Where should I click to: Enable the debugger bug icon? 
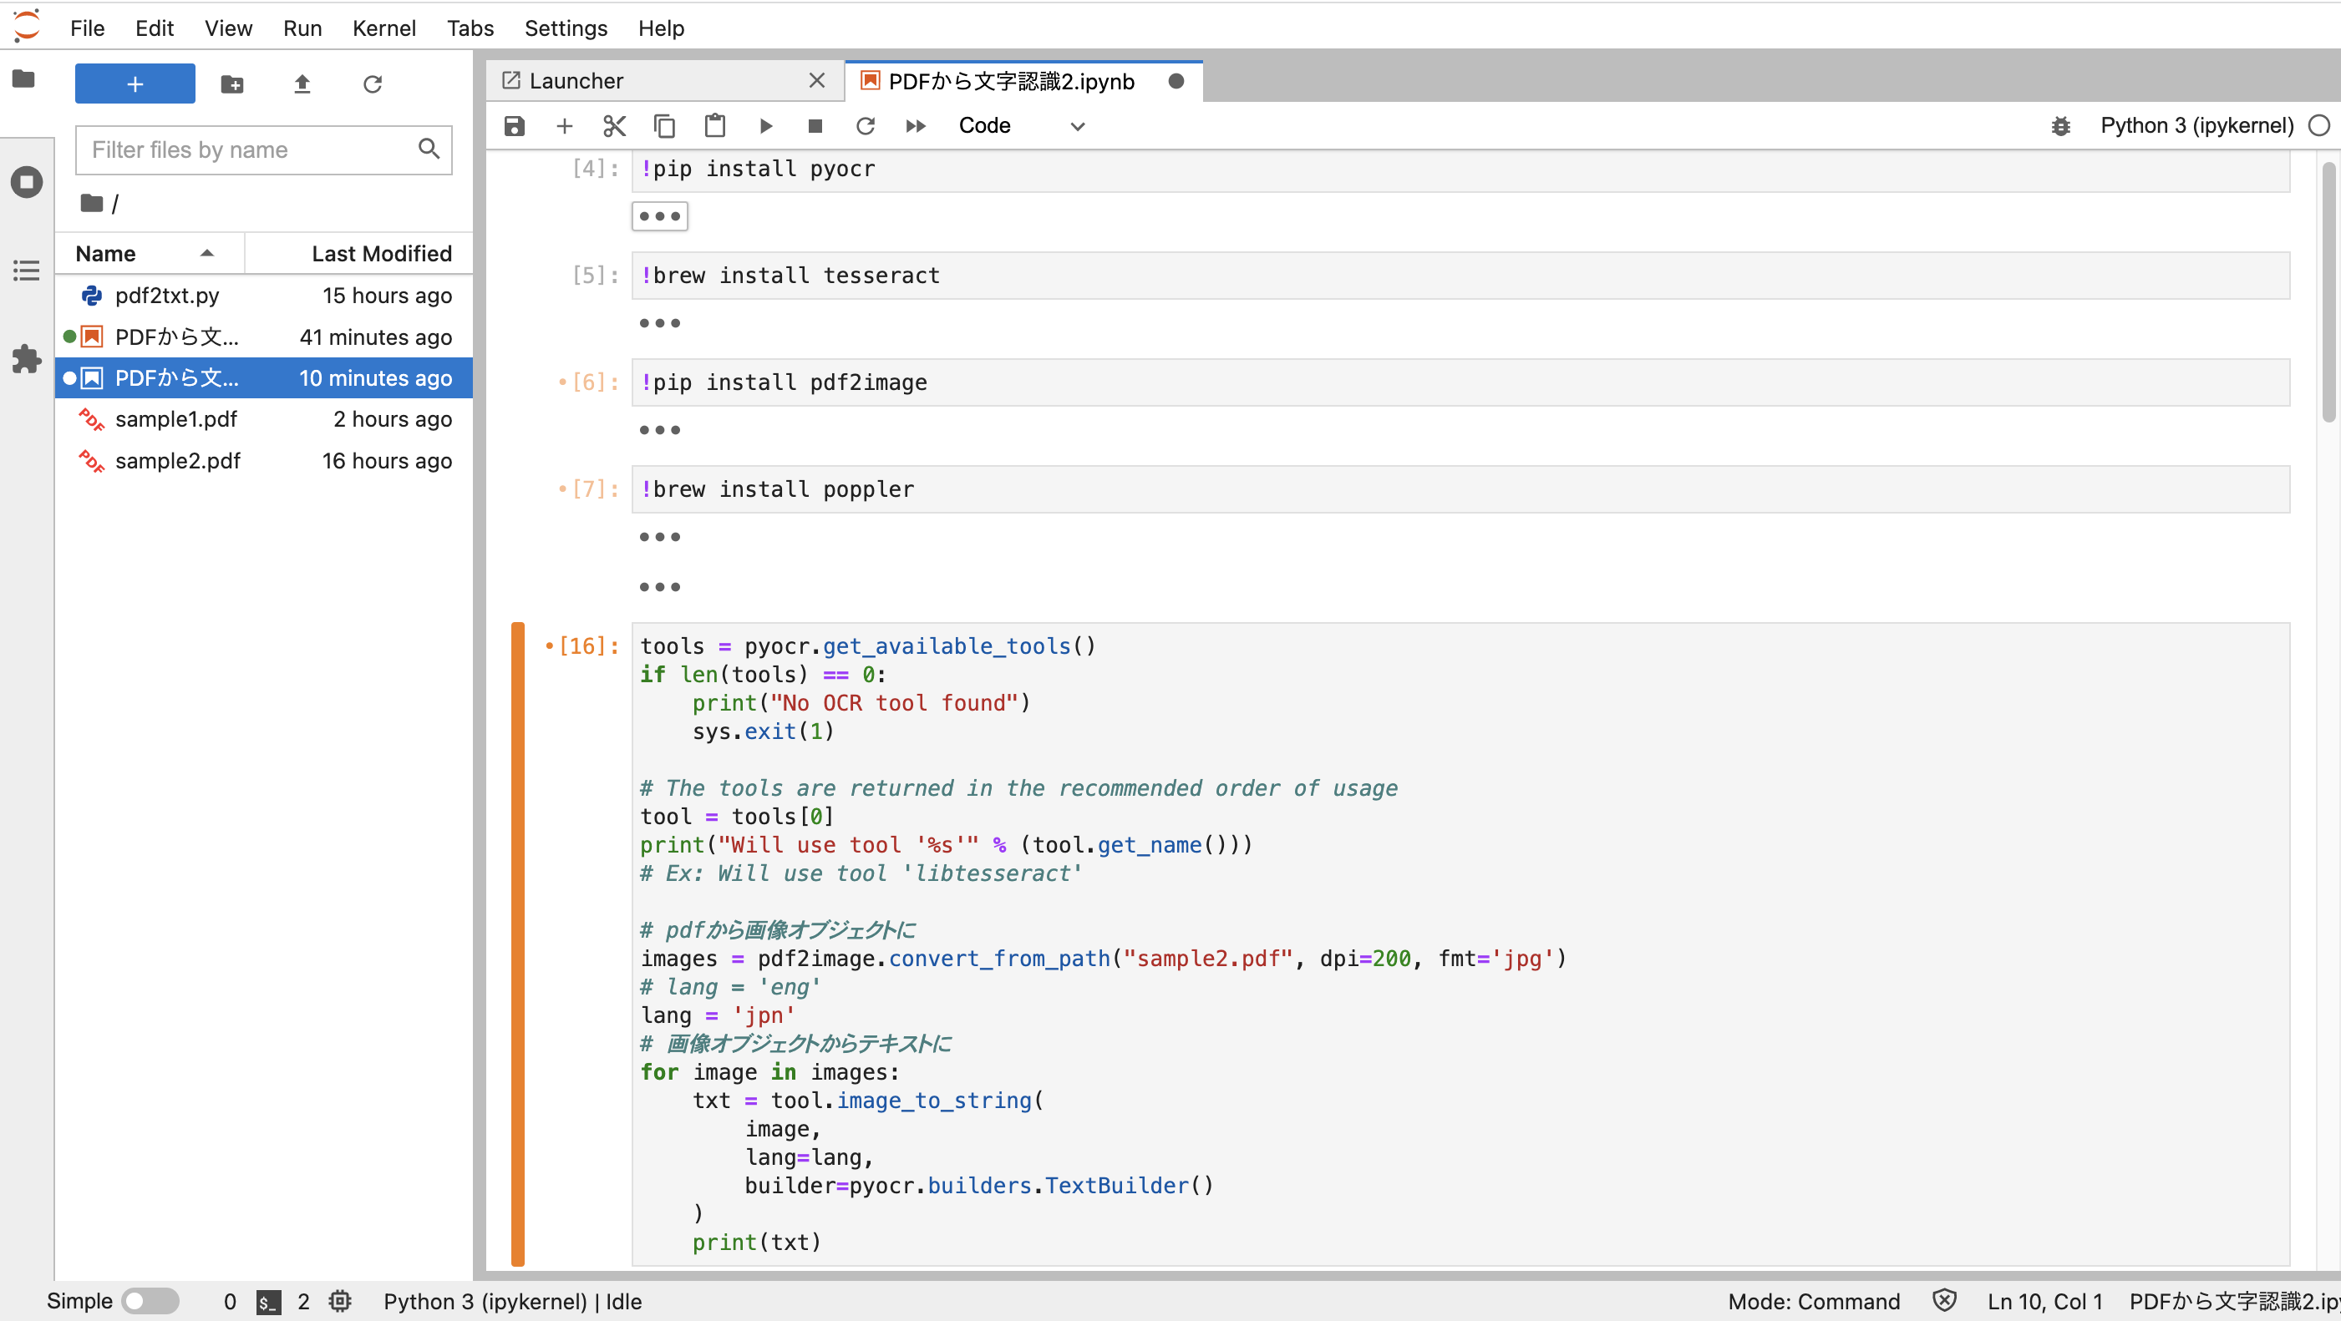pyautogui.click(x=2060, y=126)
